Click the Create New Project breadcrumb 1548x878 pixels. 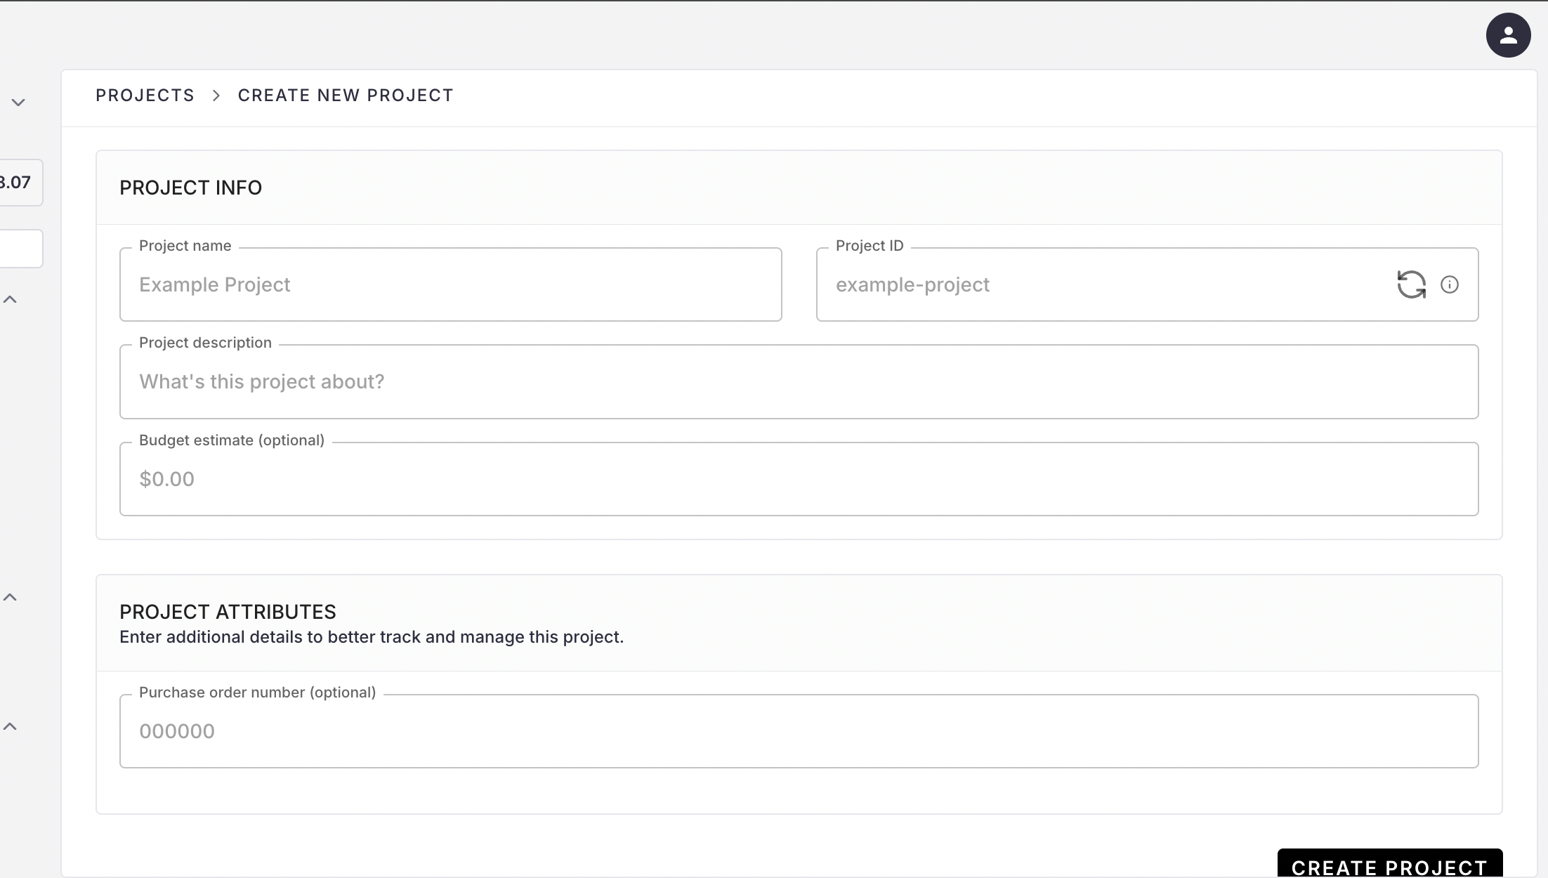(346, 96)
